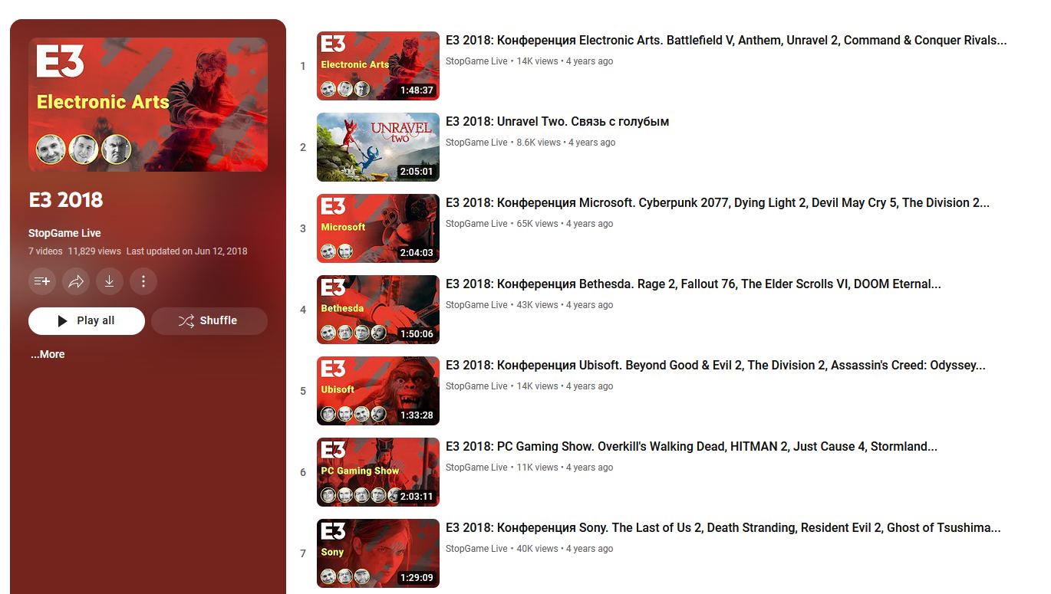Click the '40K views' text on Sony video
The image size is (1051, 594).
(538, 549)
